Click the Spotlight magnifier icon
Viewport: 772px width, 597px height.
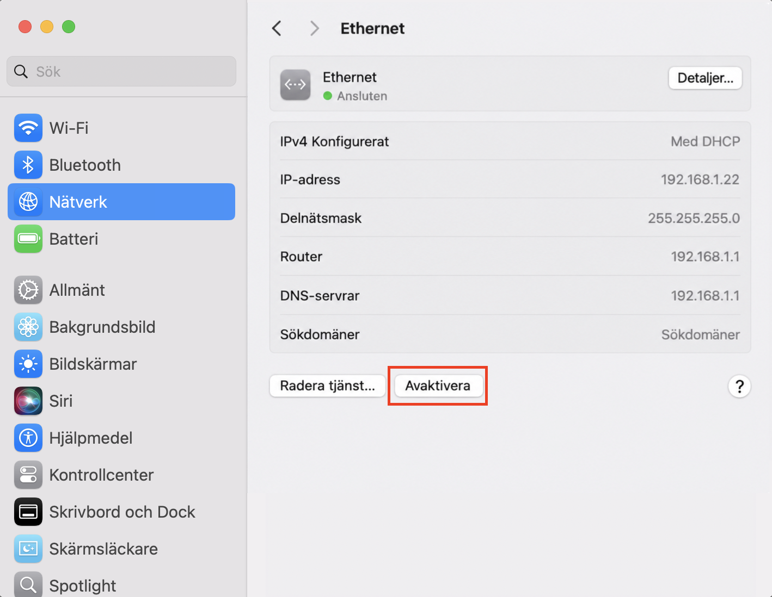pos(28,584)
